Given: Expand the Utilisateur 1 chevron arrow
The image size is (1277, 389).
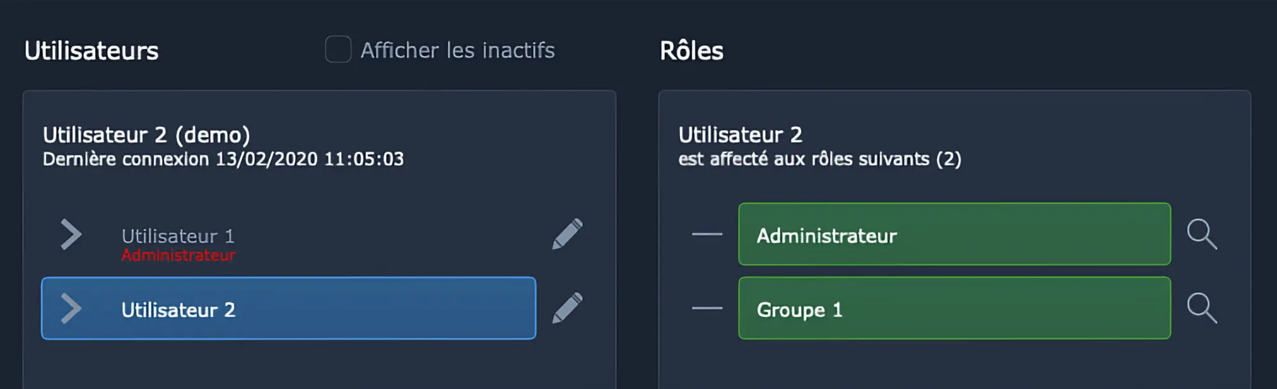Looking at the screenshot, I should click(x=71, y=234).
